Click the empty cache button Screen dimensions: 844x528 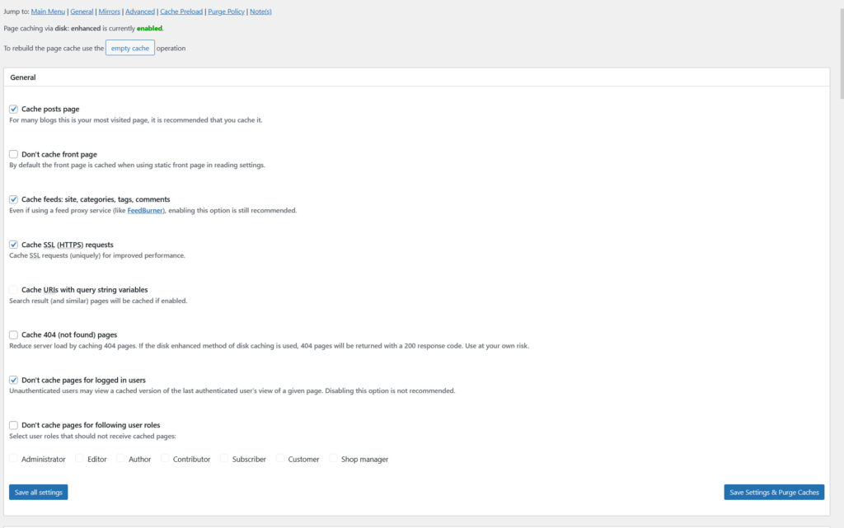click(x=130, y=48)
